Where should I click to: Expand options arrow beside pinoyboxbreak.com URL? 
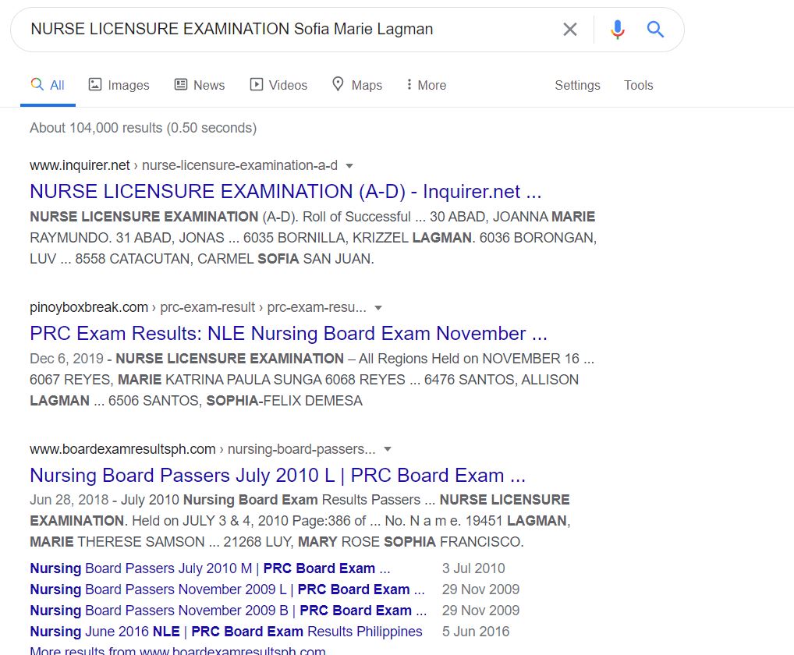pos(378,308)
